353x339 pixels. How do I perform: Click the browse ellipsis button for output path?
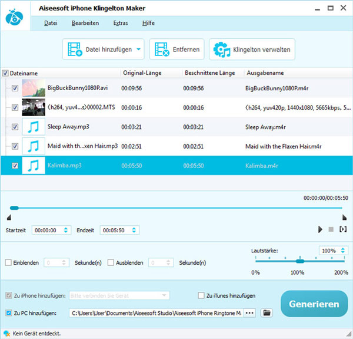point(249,313)
